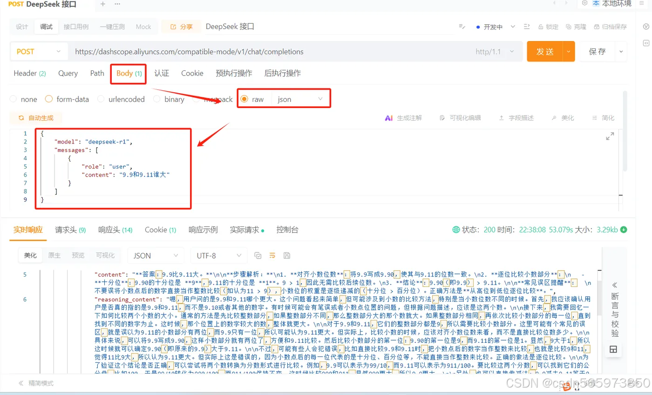This screenshot has height=395, width=652.
Task: Click the layout grid icon below 断言与校验
Action: pyautogui.click(x=613, y=349)
